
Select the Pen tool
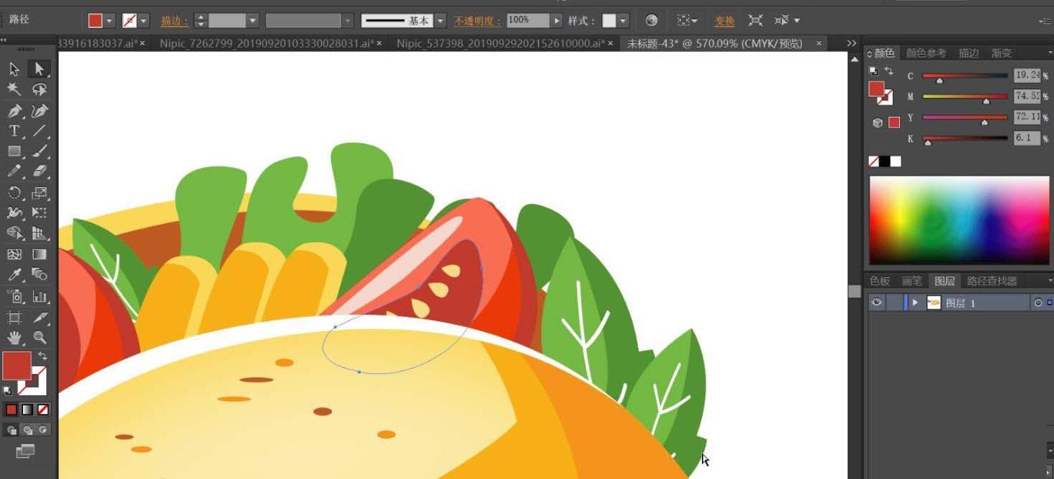click(14, 111)
